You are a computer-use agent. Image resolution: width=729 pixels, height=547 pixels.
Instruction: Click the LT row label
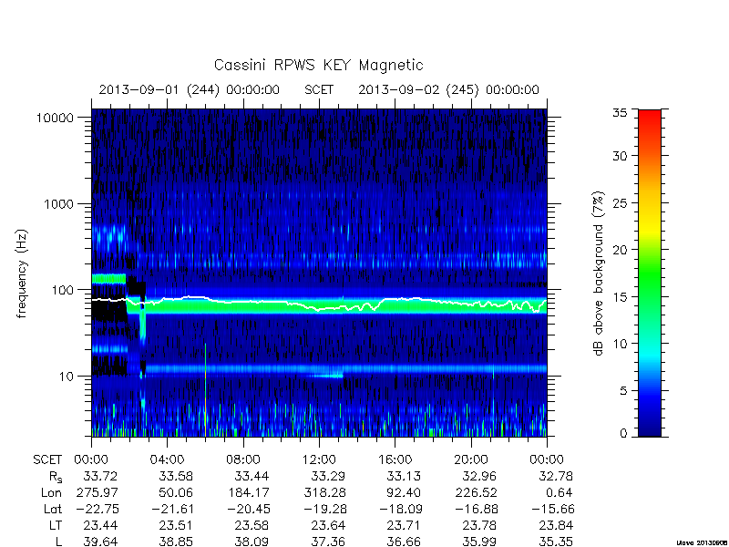pos(56,526)
